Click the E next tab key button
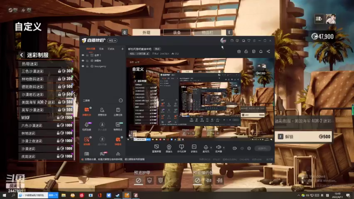 tap(229, 32)
